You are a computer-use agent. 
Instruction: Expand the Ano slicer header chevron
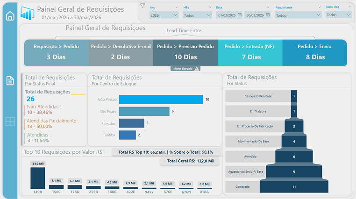tap(177, 7)
